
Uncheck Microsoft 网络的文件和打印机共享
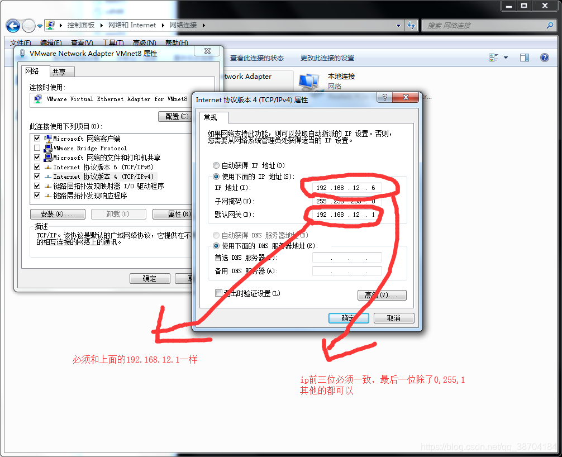37,158
